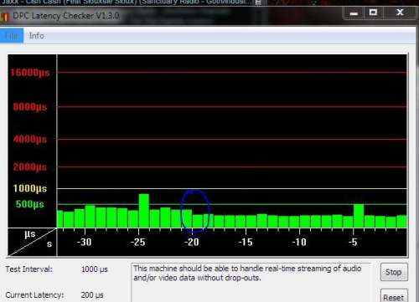
Task: Maximize the DPC Latency Checker window
Action: click(373, 13)
